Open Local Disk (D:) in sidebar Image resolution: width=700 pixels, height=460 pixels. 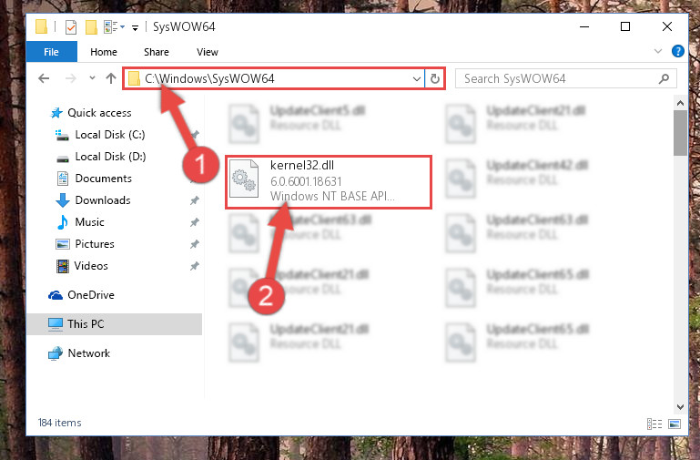[110, 157]
